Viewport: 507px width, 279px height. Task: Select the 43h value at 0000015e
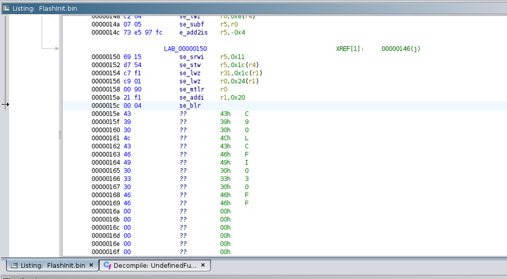[x=225, y=114]
